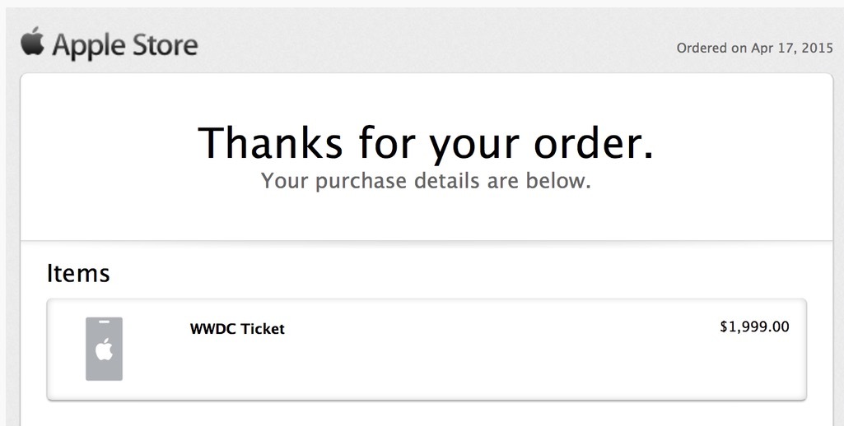Click the divider line above Items section
This screenshot has width=844, height=426.
(x=427, y=240)
